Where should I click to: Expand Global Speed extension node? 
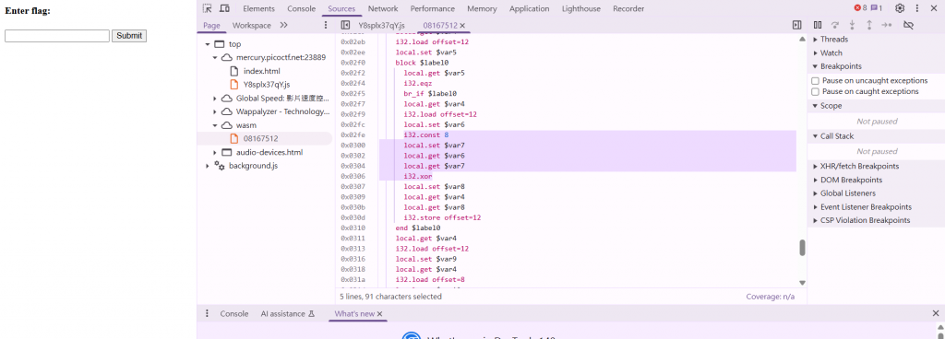(x=214, y=99)
